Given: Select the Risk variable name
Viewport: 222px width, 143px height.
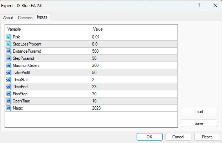Looking at the screenshot, I should (x=16, y=37).
